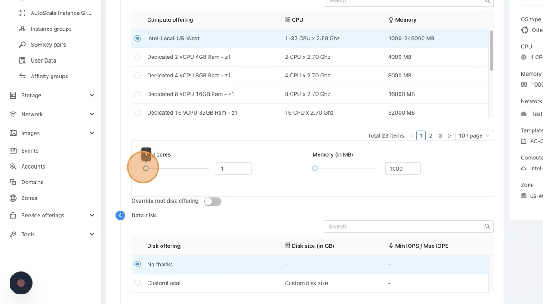The height and width of the screenshot is (304, 543).
Task: Enable Override root disk offering switch
Action: pos(212,202)
